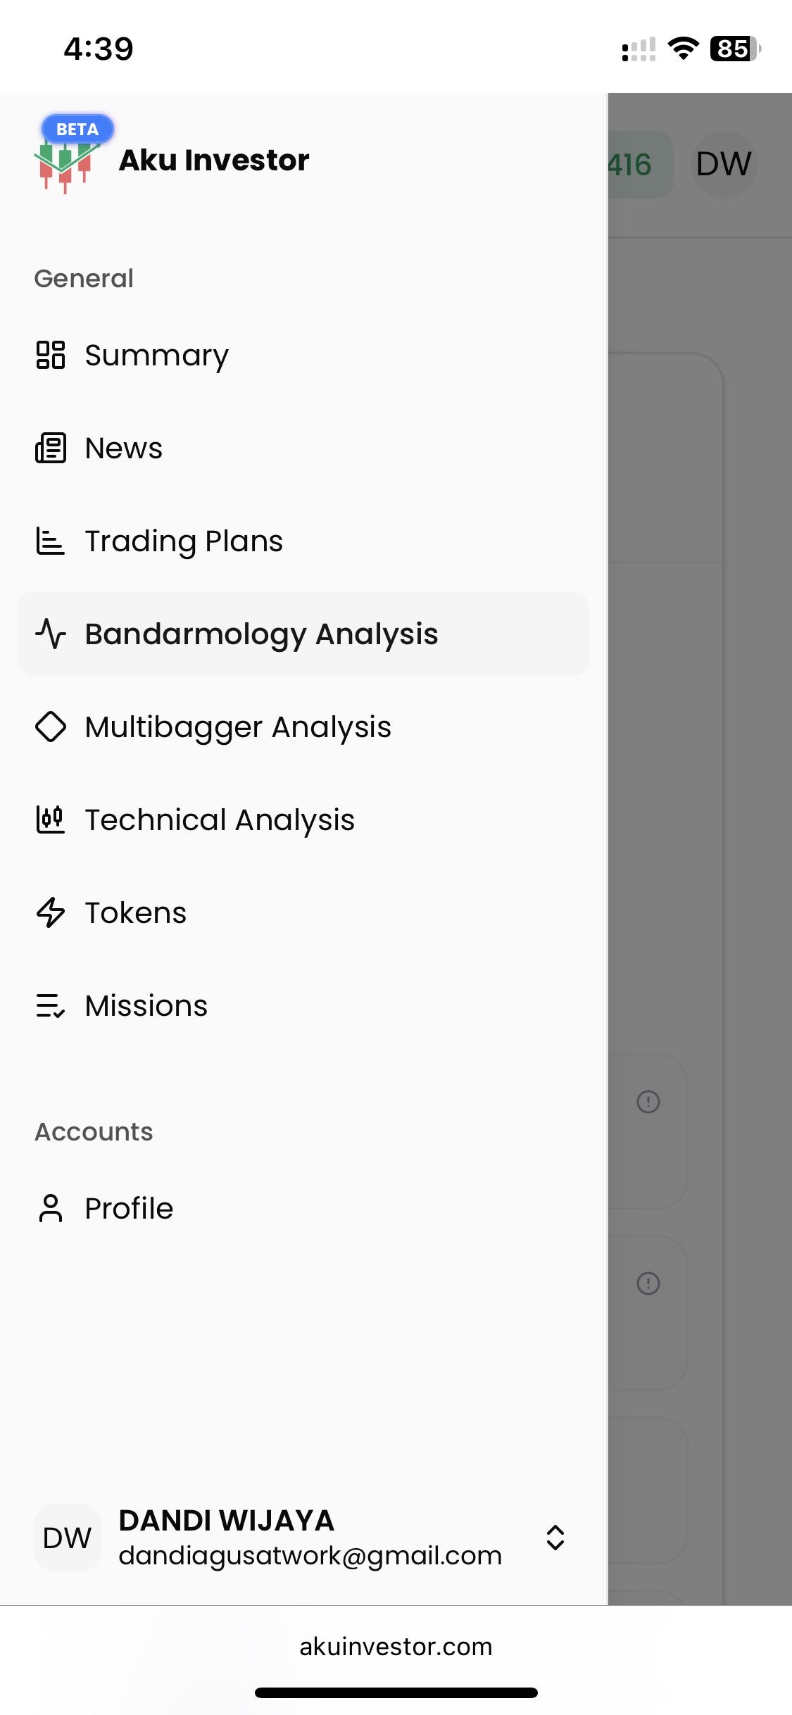Open Profile under Accounts

pos(129,1208)
